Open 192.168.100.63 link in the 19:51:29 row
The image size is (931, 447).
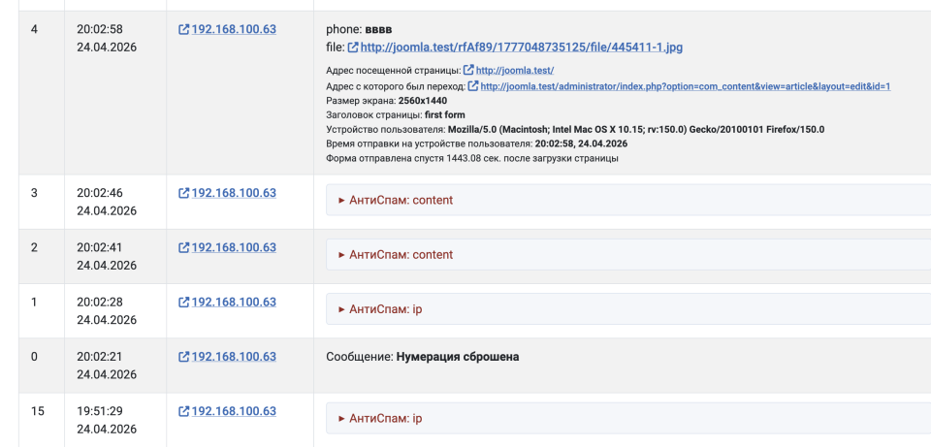pyautogui.click(x=234, y=411)
